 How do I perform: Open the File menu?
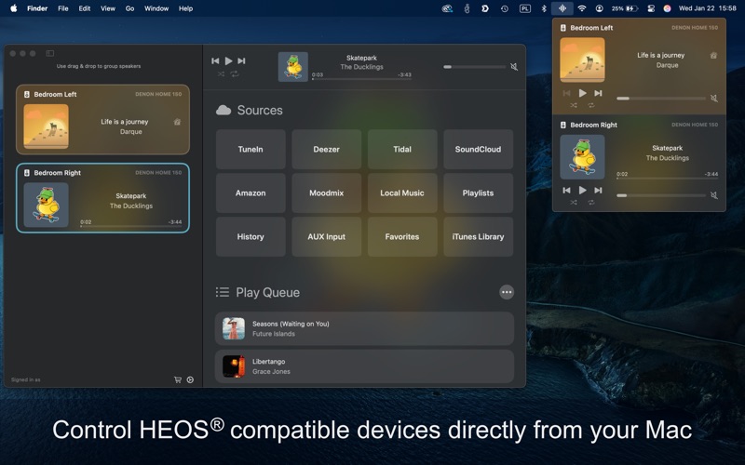tap(63, 8)
